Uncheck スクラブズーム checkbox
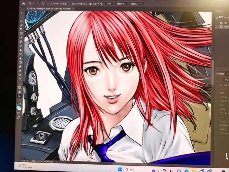 [90, 4]
